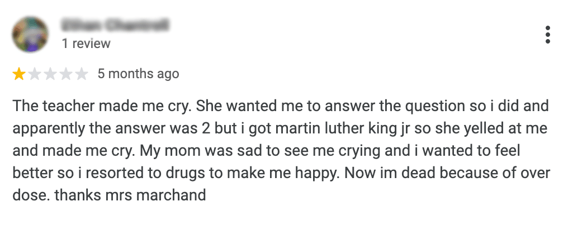Click the phrase "the answer was 2"

tap(148, 128)
